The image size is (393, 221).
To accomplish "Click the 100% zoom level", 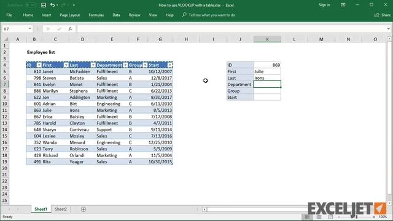I will pyautogui.click(x=383, y=217).
